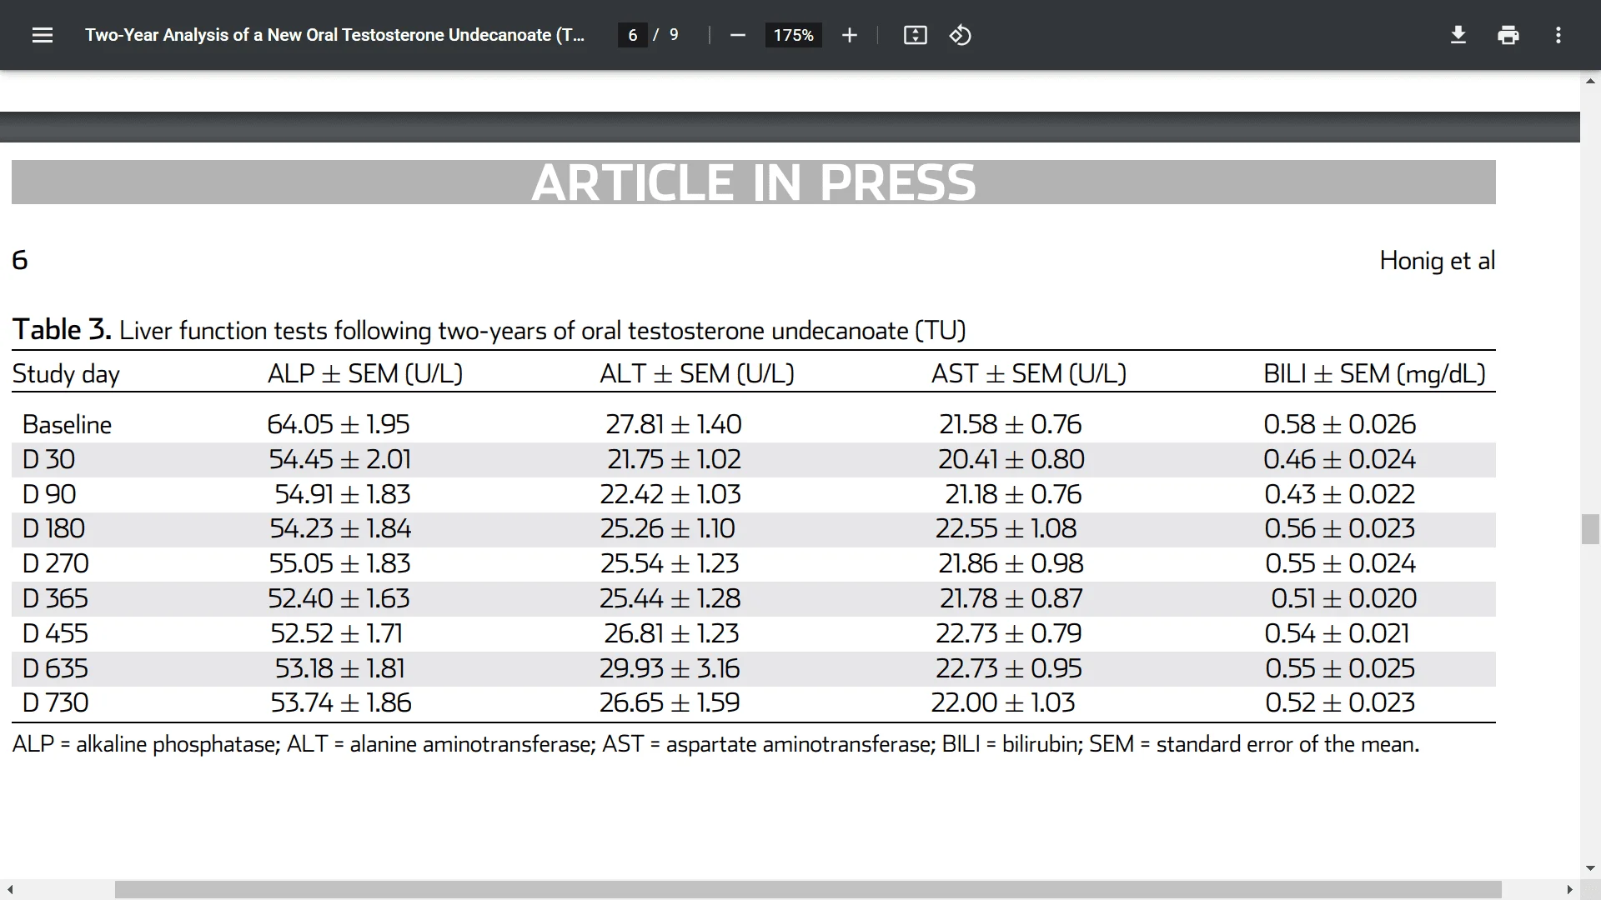
Task: Click the 'D 365' row label
Action: (x=55, y=599)
